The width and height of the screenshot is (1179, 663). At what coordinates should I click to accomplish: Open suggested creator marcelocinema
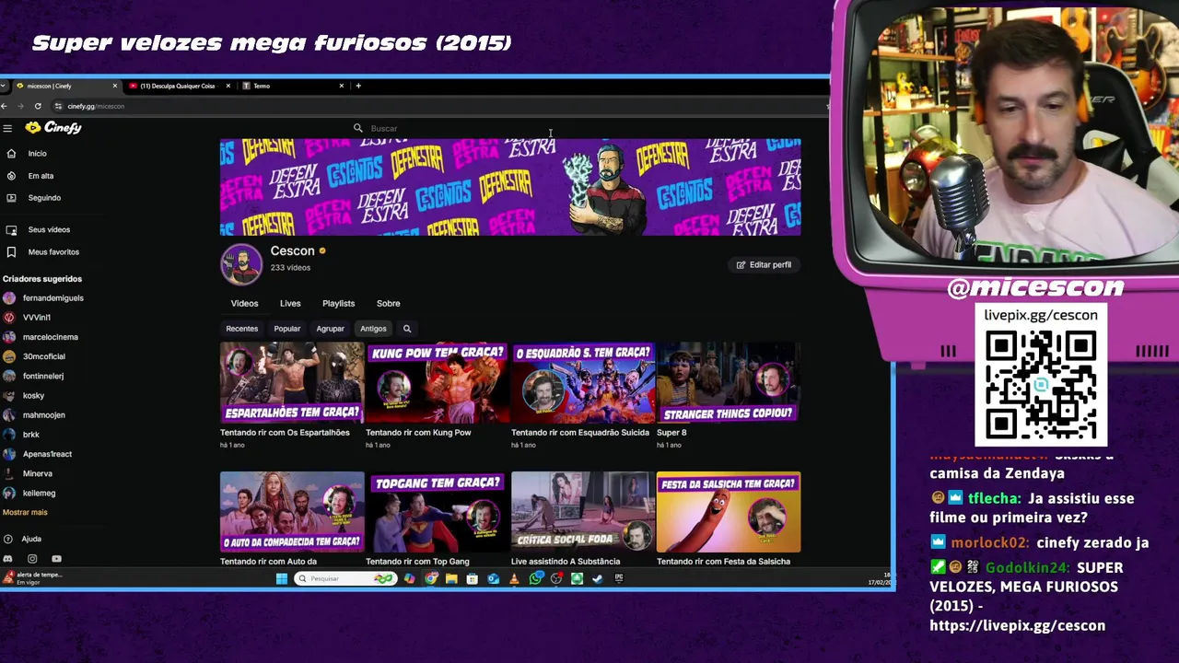coord(41,337)
